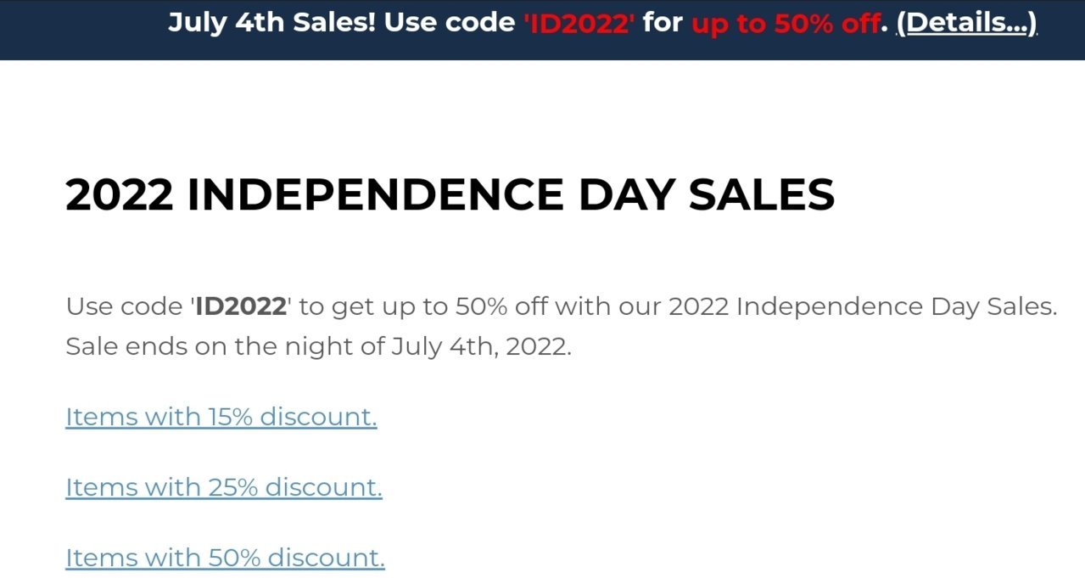Click the word SALES in the heading
1085x578 pixels.
click(762, 195)
